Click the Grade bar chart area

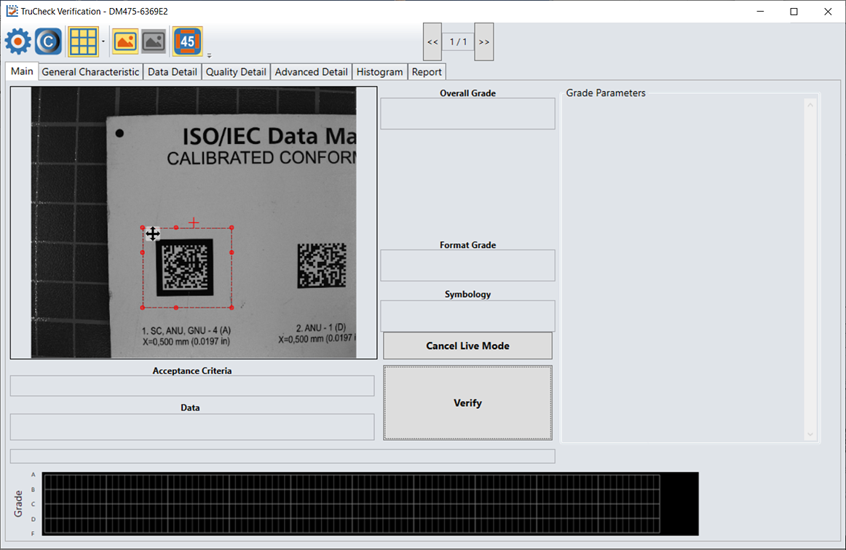364,502
